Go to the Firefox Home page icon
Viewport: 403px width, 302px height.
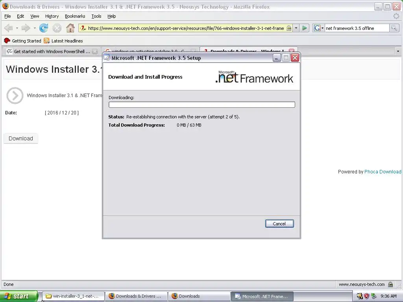click(70, 28)
